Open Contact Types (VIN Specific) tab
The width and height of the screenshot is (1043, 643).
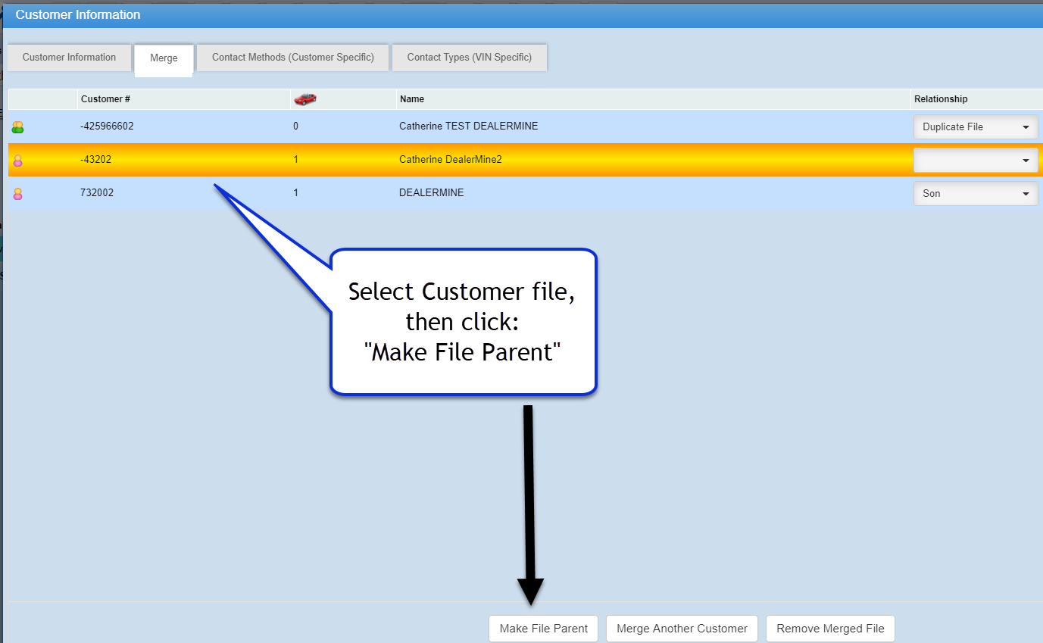pos(469,58)
